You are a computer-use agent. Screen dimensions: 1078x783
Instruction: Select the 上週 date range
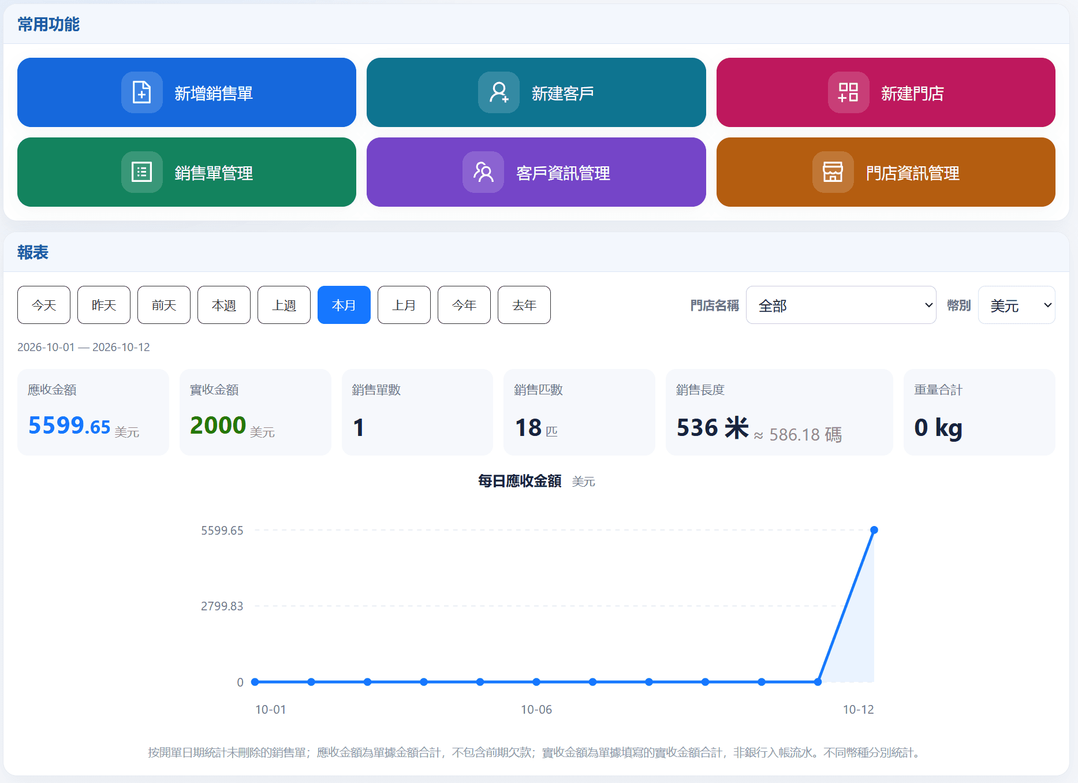point(284,305)
